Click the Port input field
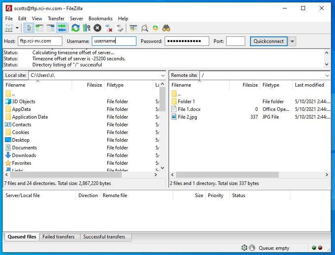335x255 pixels. pos(235,41)
